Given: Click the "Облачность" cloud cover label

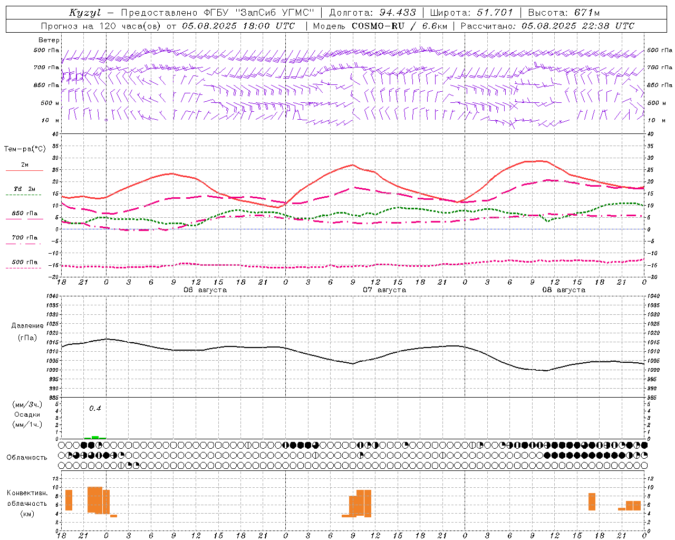Looking at the screenshot, I should 27,457.
